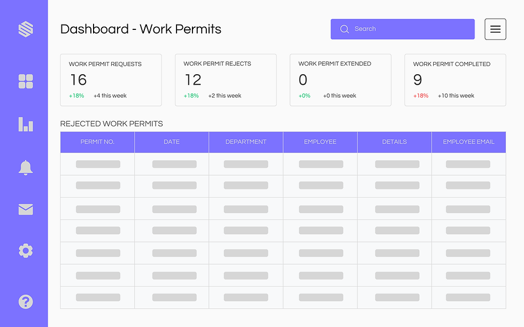Select the Employee Email column header
524x327 pixels.
[x=468, y=142]
